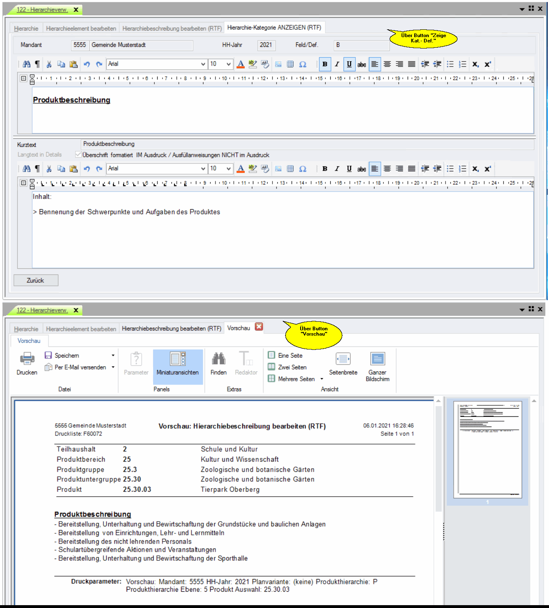Toggle the Überschrift formatiert checkbox
This screenshot has height=608, width=549.
pos(78,155)
